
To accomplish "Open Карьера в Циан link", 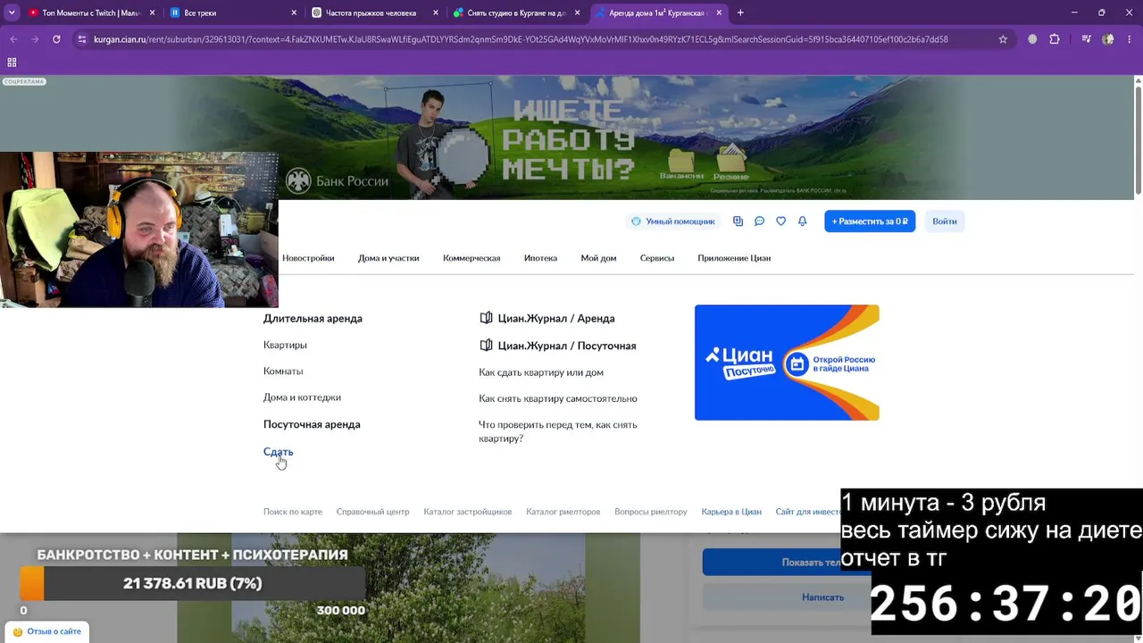I will [731, 512].
